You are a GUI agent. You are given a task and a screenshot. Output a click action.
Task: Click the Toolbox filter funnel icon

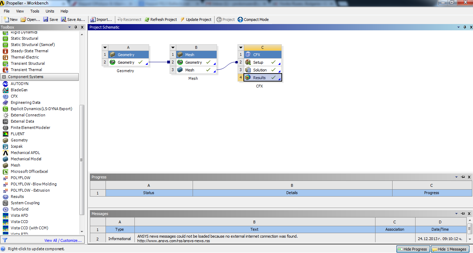pyautogui.click(x=5, y=240)
